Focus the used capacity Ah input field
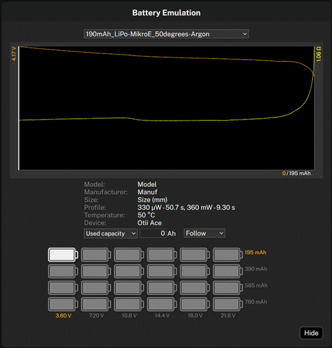Screen dimensions: 332x348 [153, 233]
